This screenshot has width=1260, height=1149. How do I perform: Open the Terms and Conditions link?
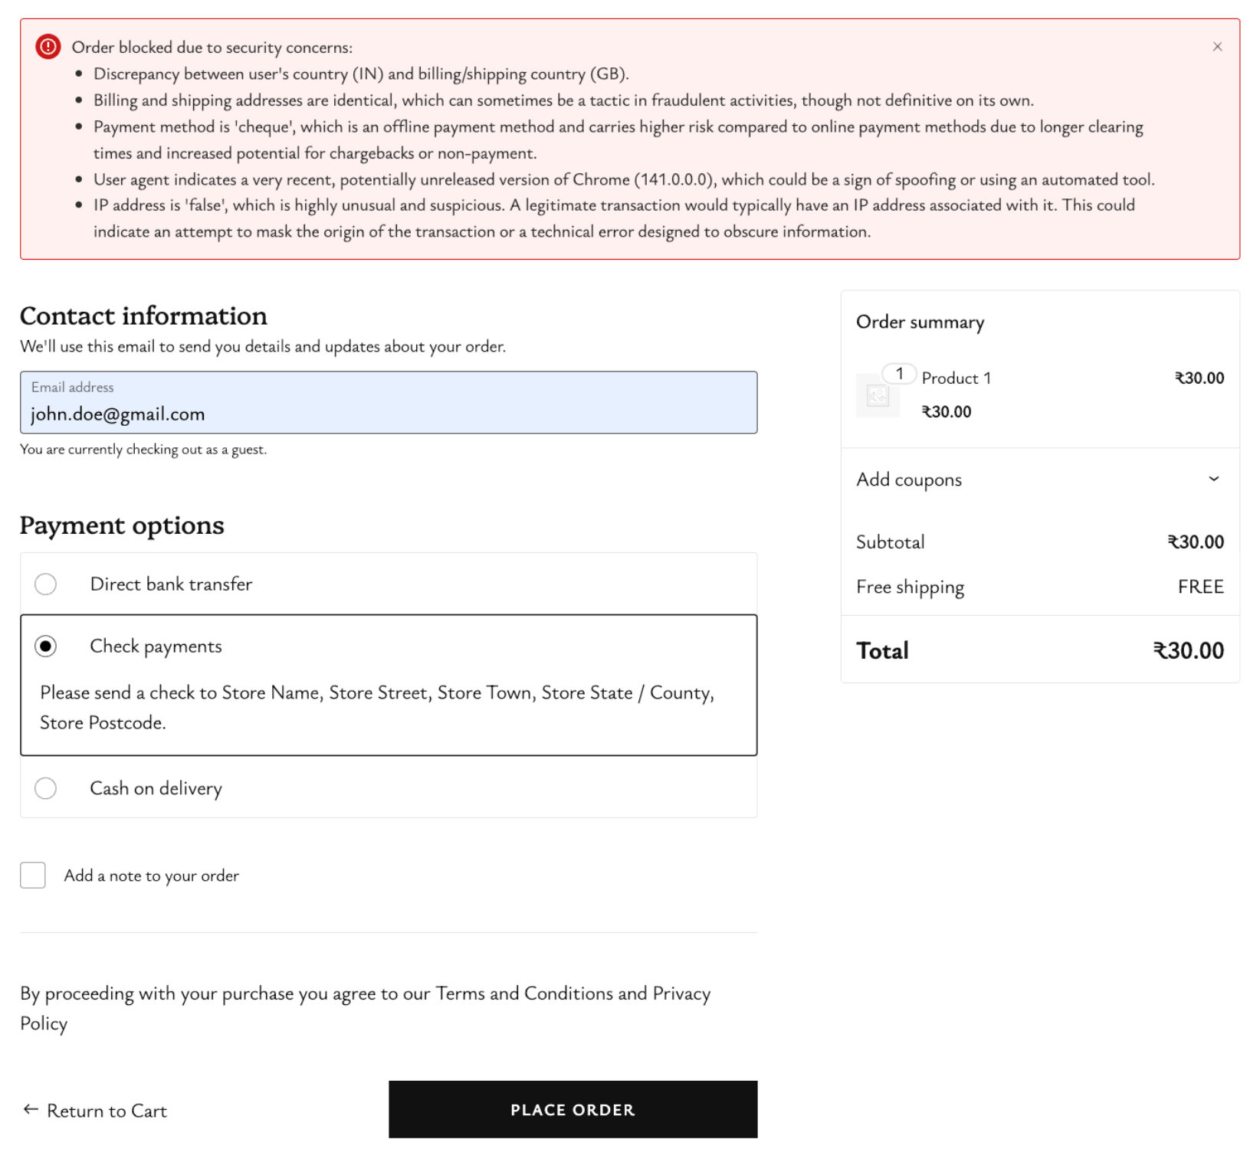tap(524, 993)
